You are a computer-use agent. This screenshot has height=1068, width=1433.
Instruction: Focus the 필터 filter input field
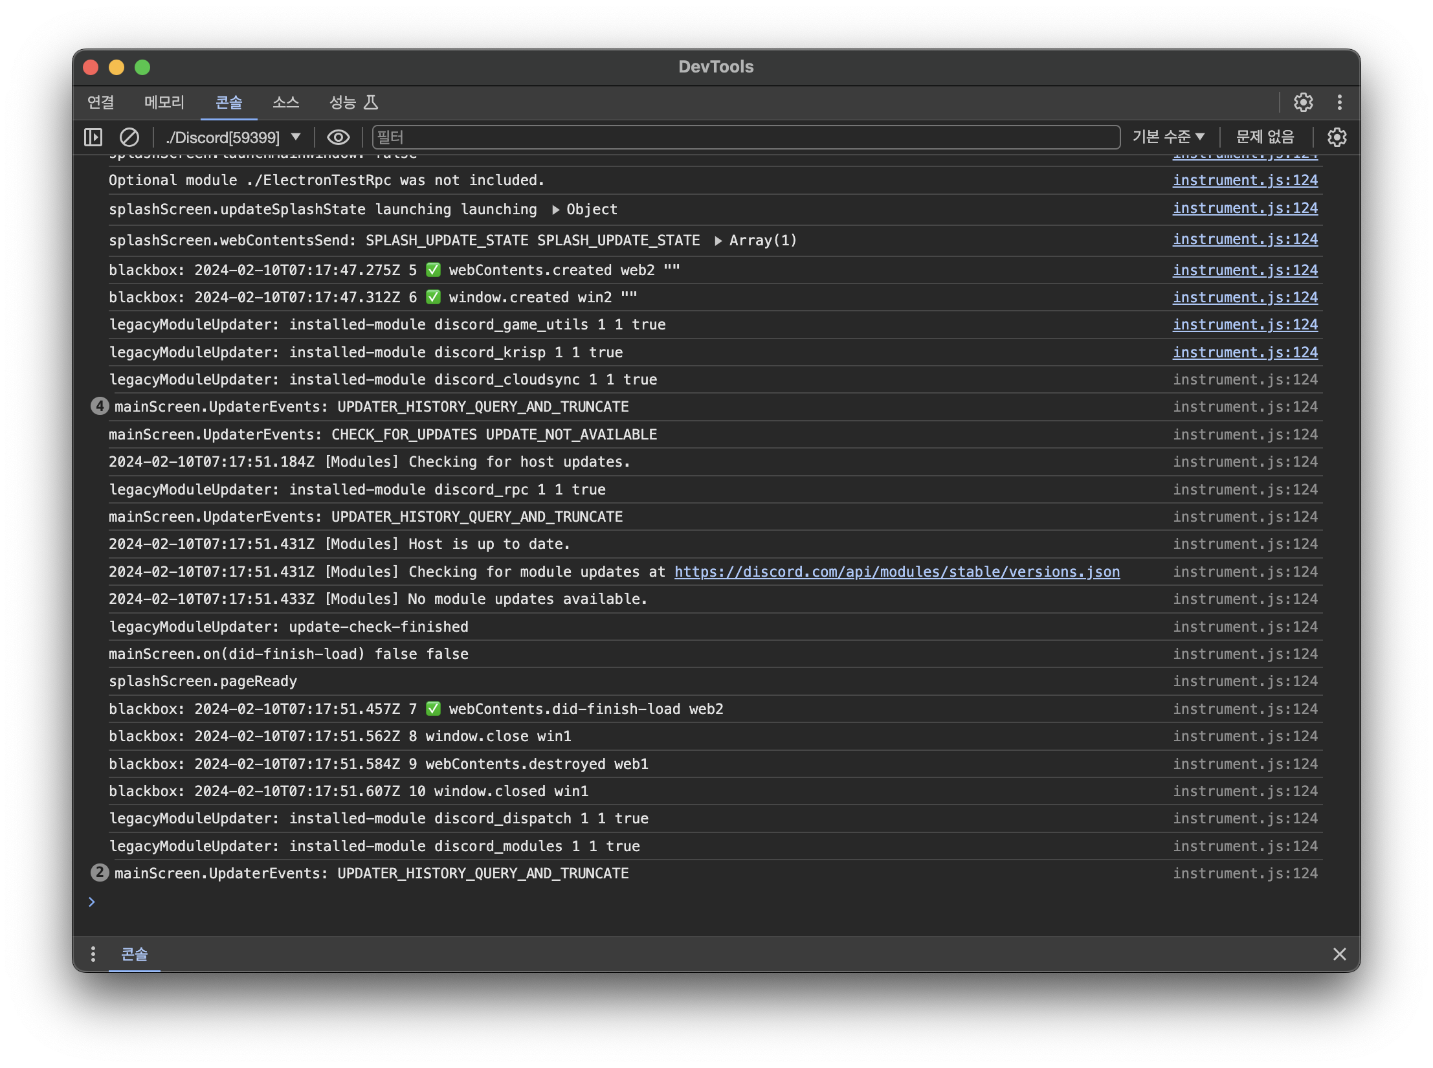(744, 137)
